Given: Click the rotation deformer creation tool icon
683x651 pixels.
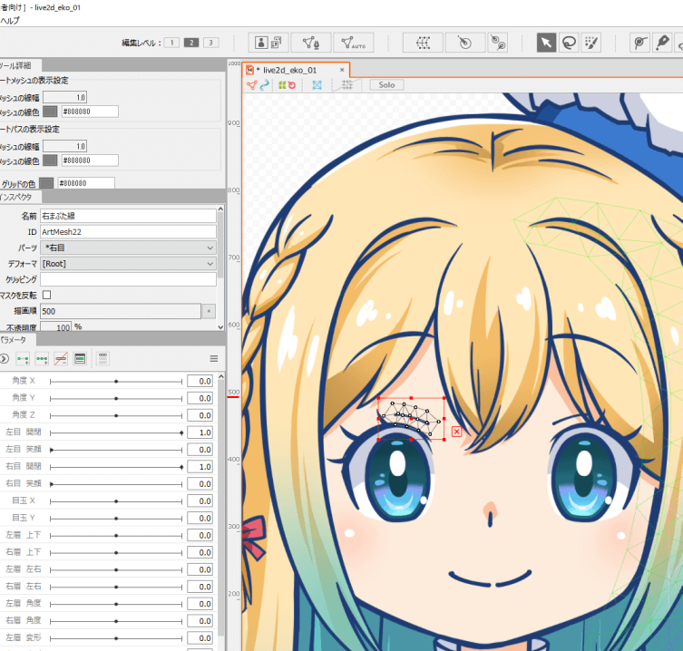Looking at the screenshot, I should coord(497,43).
